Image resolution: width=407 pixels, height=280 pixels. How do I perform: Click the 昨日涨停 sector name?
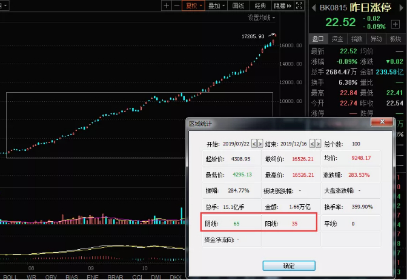(371, 7)
